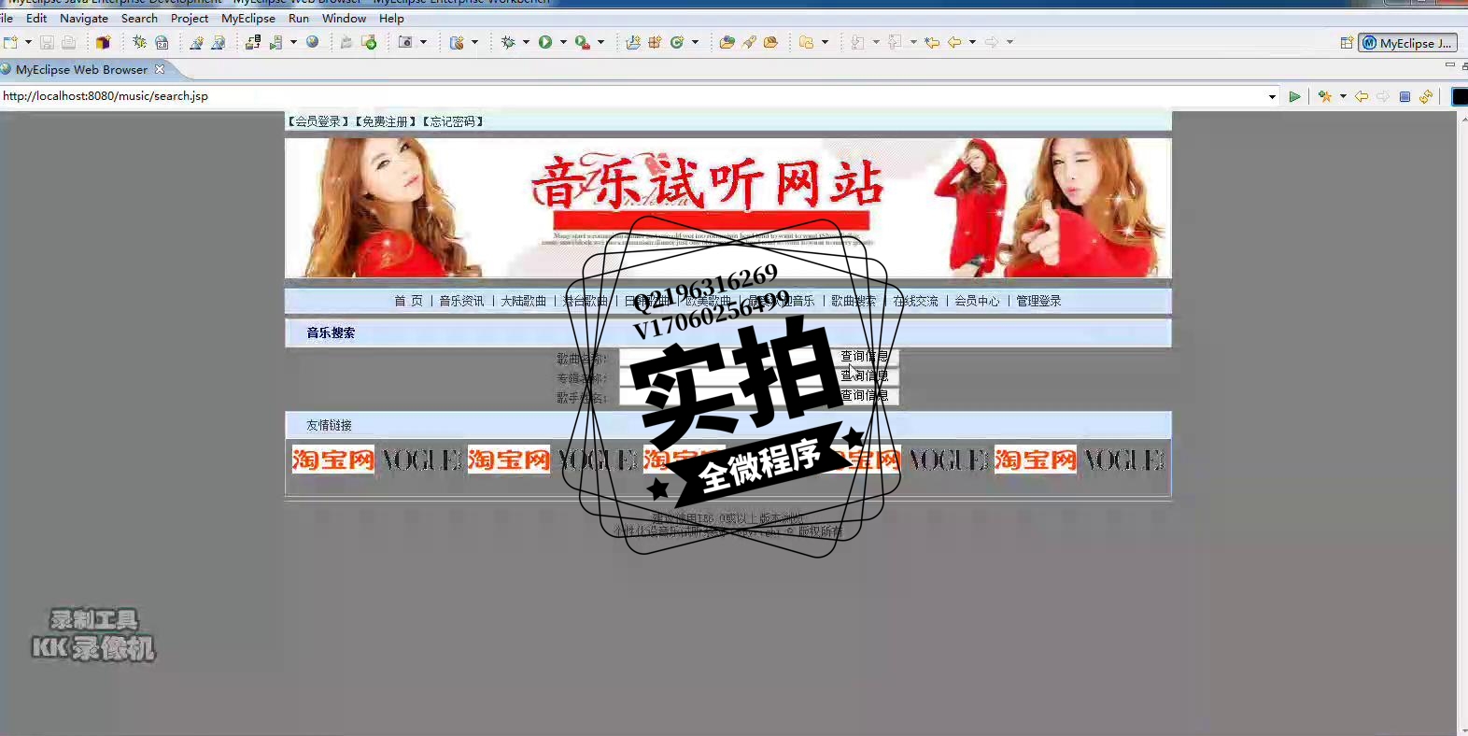
Task: Click the browser favorites star icon
Action: tap(1325, 96)
